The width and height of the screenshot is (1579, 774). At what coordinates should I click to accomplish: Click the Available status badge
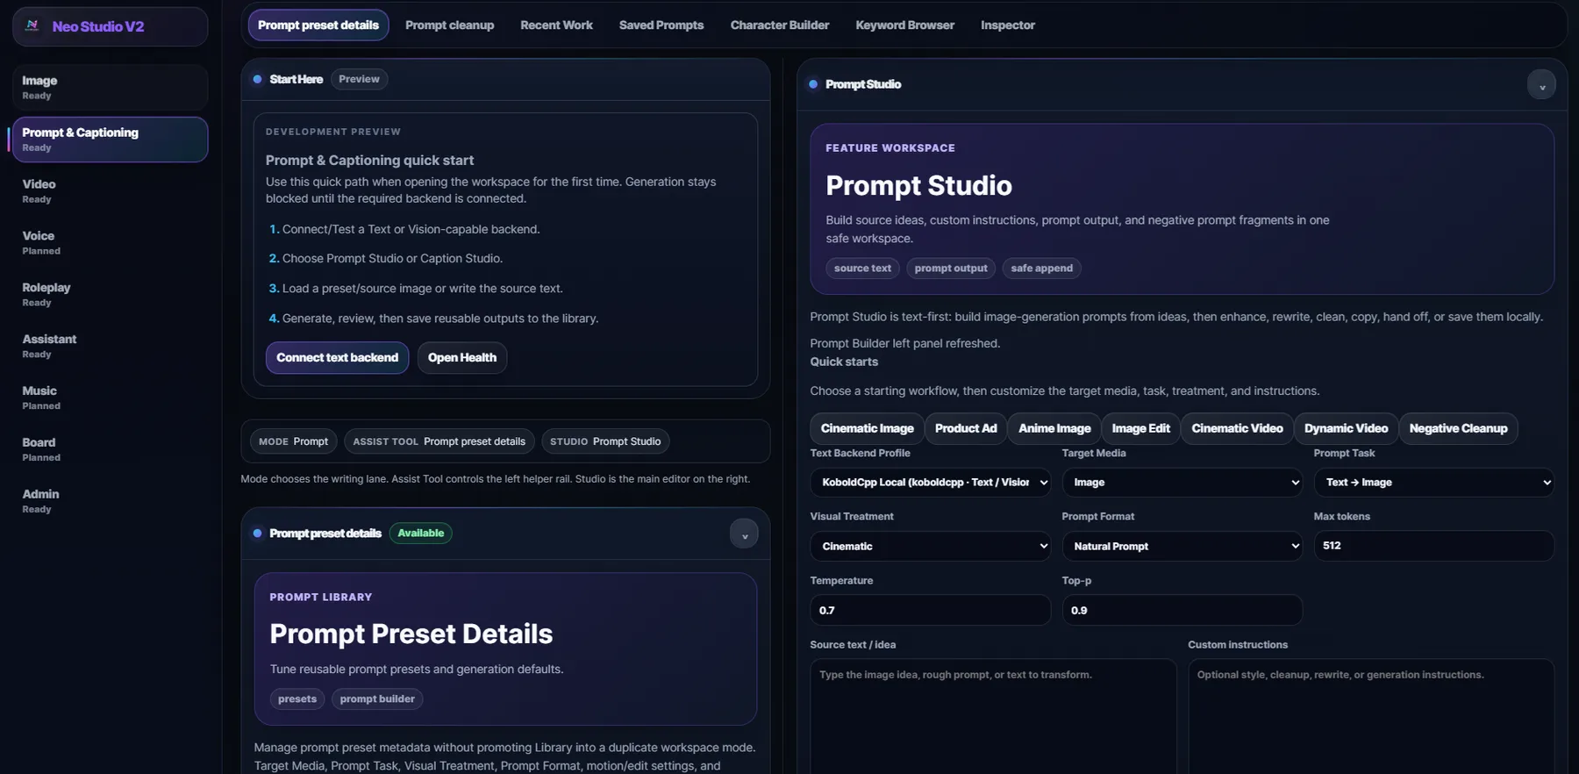pyautogui.click(x=420, y=534)
